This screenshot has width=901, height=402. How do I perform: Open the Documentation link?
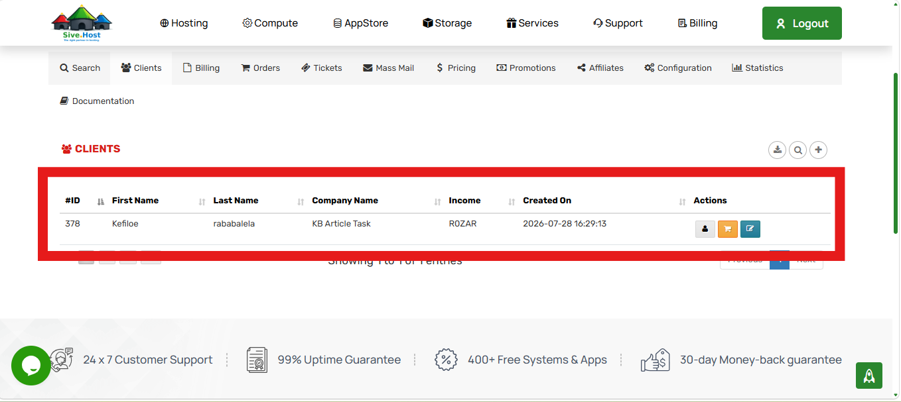click(x=97, y=101)
